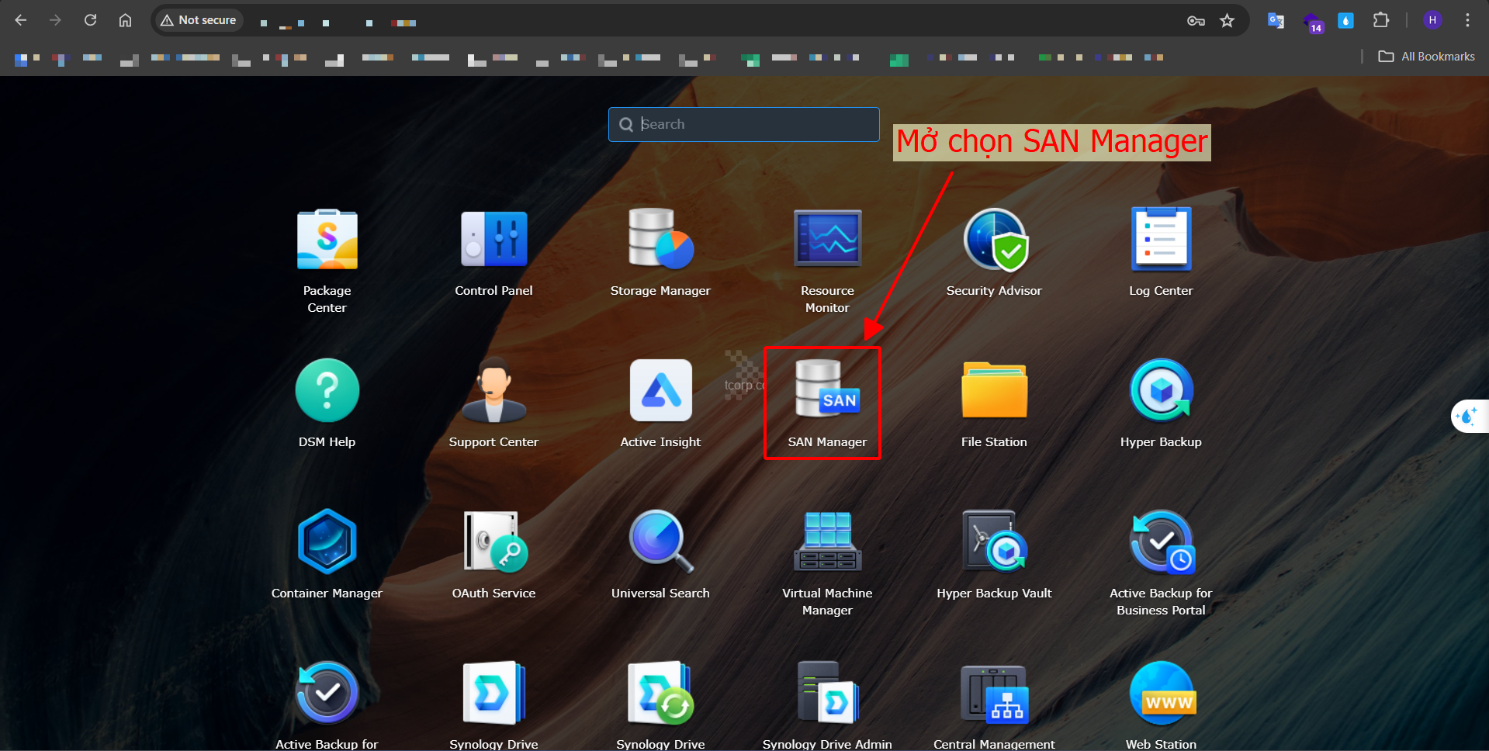Open File Station folder icon
This screenshot has width=1489, height=751.
(994, 390)
